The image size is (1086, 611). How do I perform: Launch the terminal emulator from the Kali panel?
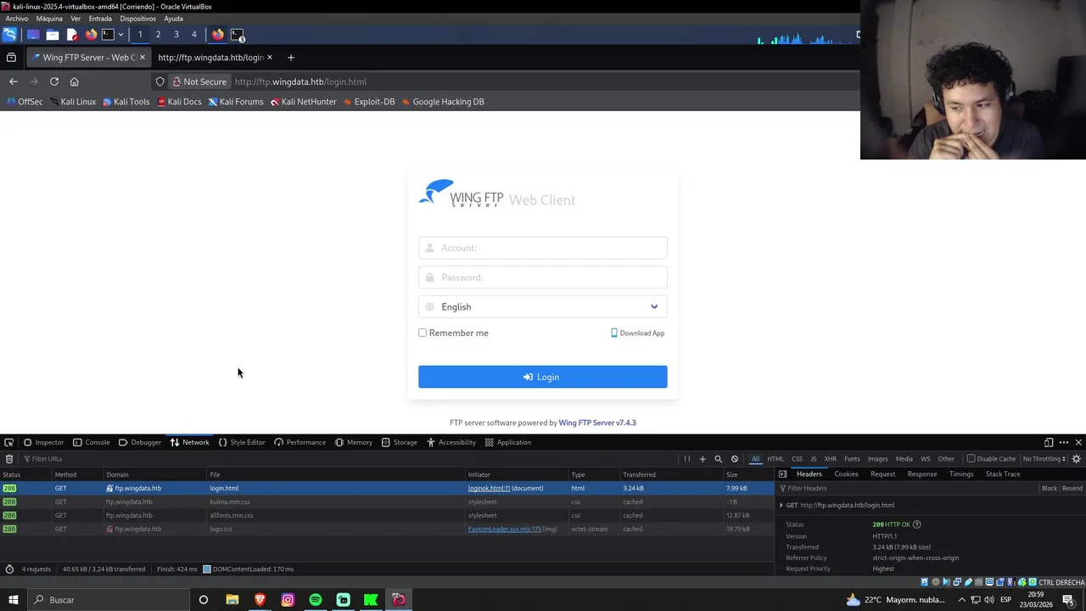coord(108,35)
